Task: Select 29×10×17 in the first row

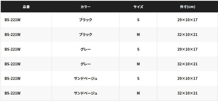Action: [x=187, y=20]
